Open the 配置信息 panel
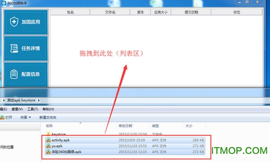Viewport: 270px width, 162px height. (x=26, y=74)
